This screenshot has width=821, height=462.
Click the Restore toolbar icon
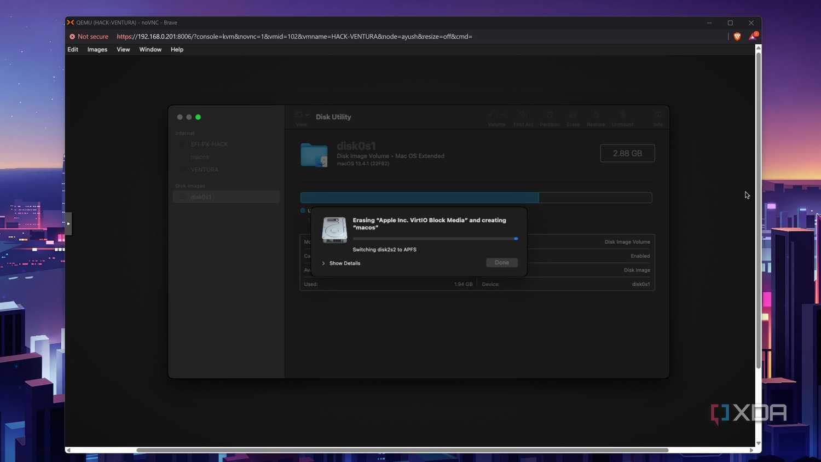click(x=596, y=115)
